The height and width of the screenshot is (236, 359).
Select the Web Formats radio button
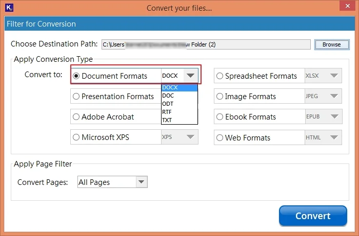220,138
